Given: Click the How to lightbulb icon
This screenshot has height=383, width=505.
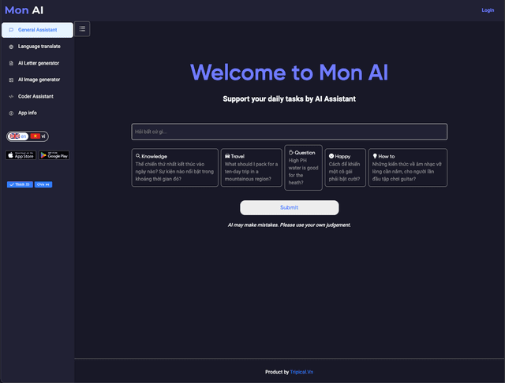Looking at the screenshot, I should 375,156.
